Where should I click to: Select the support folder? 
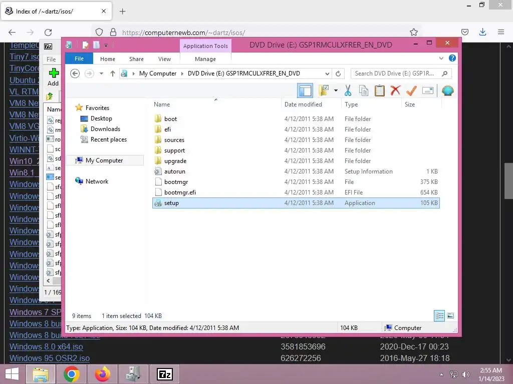[296, 150]
